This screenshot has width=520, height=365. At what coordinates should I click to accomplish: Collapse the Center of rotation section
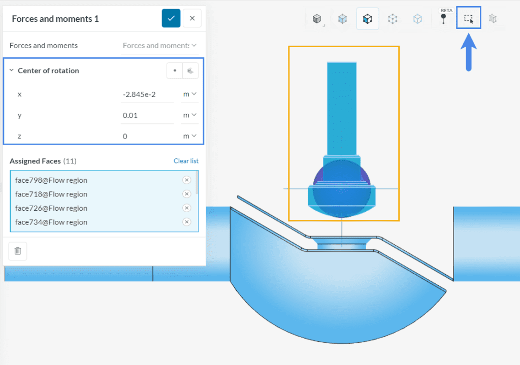11,71
